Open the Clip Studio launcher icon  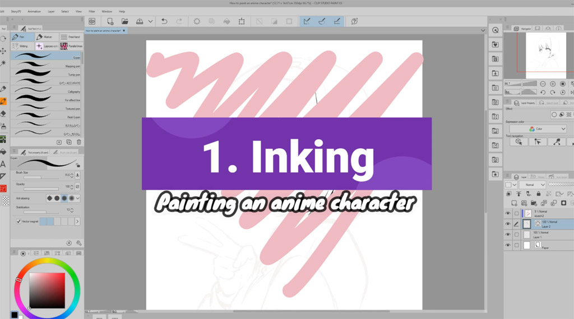(x=92, y=21)
